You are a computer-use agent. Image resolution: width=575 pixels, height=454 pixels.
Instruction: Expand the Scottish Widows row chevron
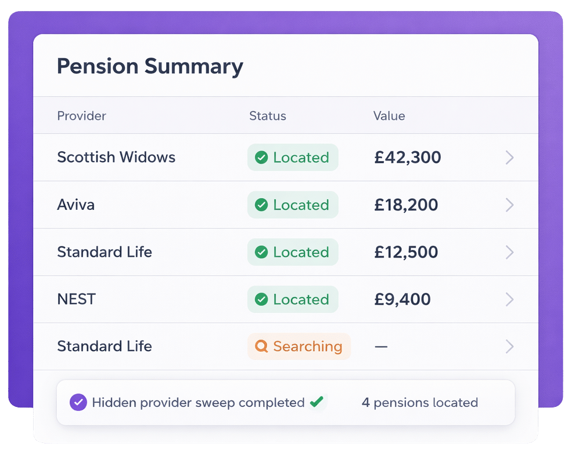509,158
